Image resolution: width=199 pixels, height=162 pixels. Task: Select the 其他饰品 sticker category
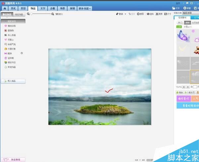coord(10,67)
